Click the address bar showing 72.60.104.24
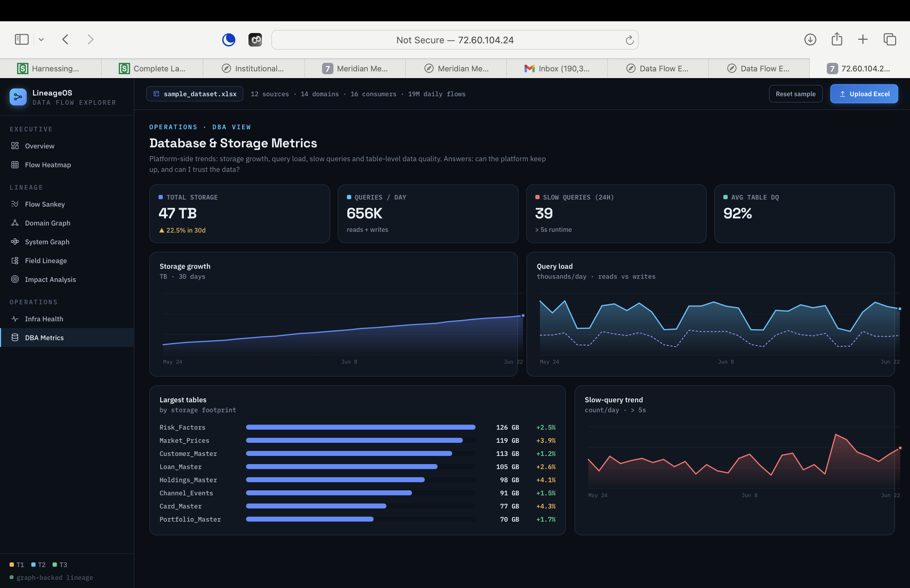The image size is (910, 588). tap(455, 40)
